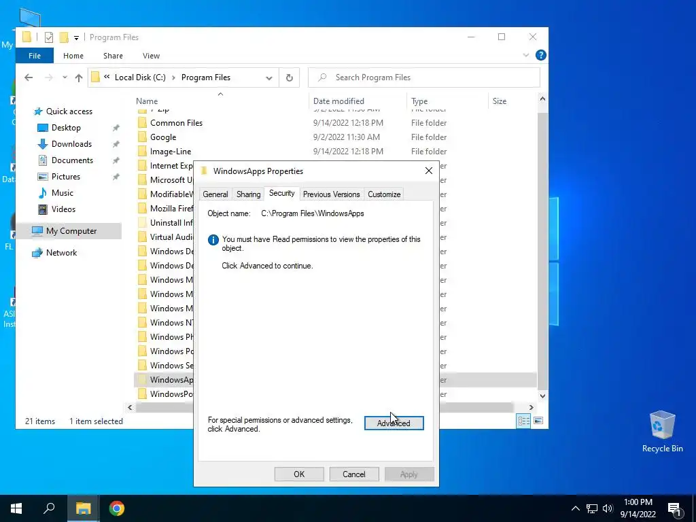Screen dimensions: 696x522
Task: Open Videos in navigation pane
Action: tap(63, 209)
